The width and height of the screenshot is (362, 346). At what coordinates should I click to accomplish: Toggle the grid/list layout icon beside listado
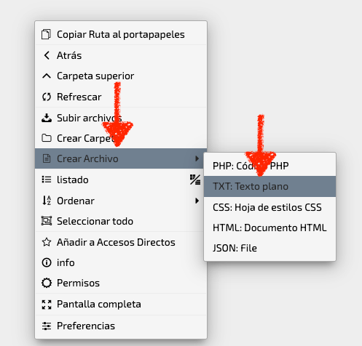[195, 180]
